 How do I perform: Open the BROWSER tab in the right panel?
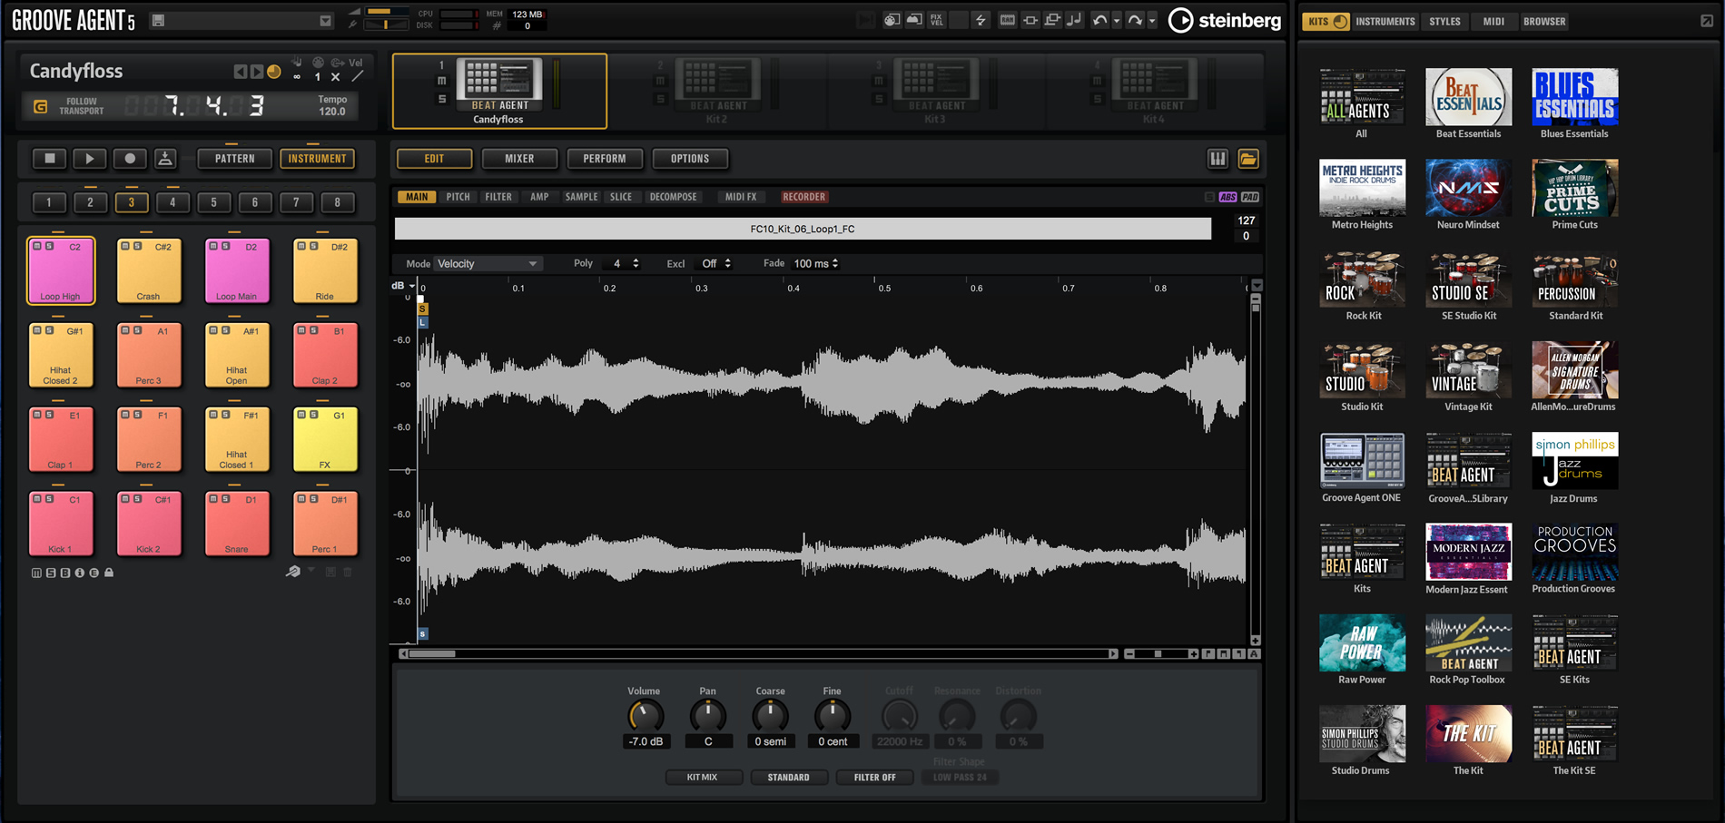pos(1543,21)
